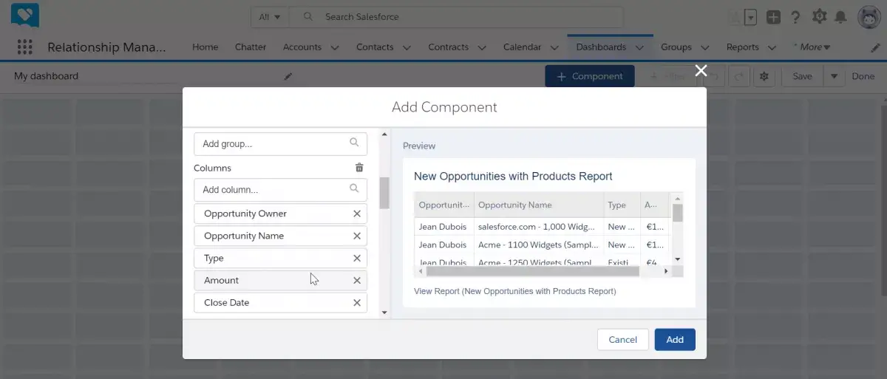Click the dashboard properties gear icon
Screen dimensions: 887x379
coord(764,76)
